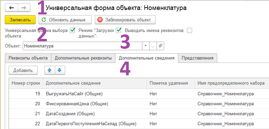The height and width of the screenshot is (129, 269).
Task: Go forward with the right arrow button
Action: tap(24, 8)
